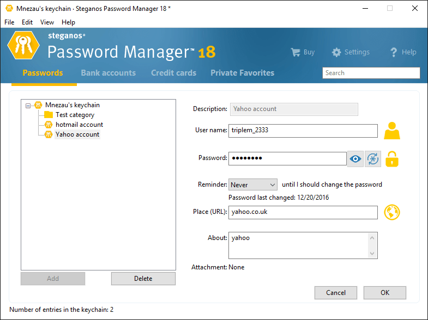Click the yellow open padlock icon
Viewport: 428px width, 320px height.
click(x=392, y=159)
